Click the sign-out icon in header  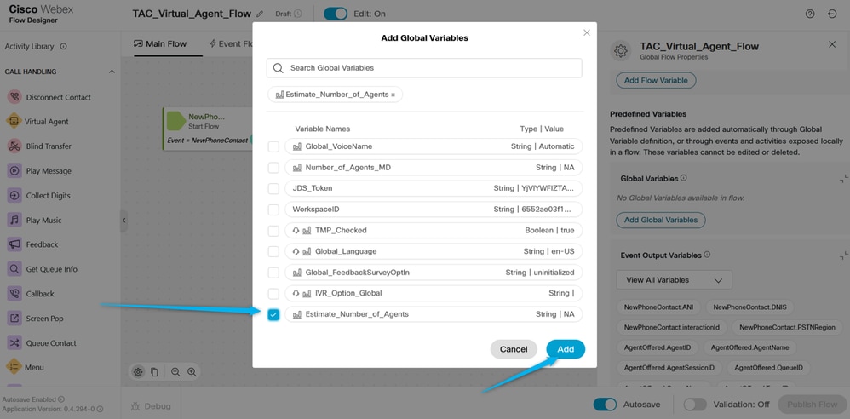(x=832, y=14)
